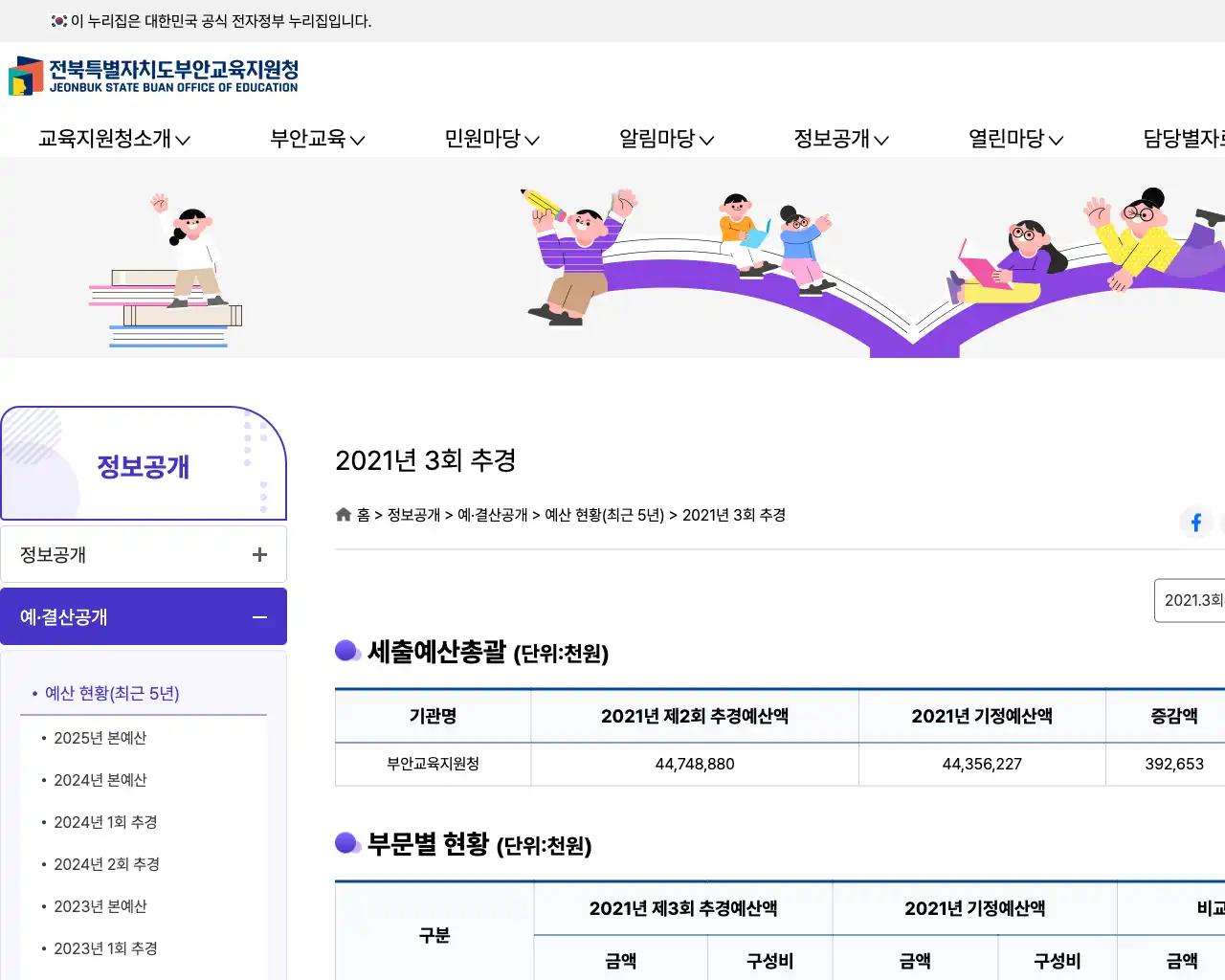The height and width of the screenshot is (980, 1225).
Task: Click the 기관명 column header
Action: tap(433, 716)
